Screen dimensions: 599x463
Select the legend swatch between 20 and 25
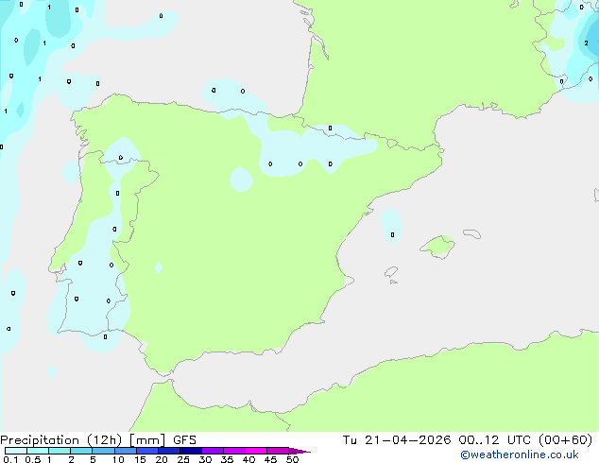tap(169, 451)
